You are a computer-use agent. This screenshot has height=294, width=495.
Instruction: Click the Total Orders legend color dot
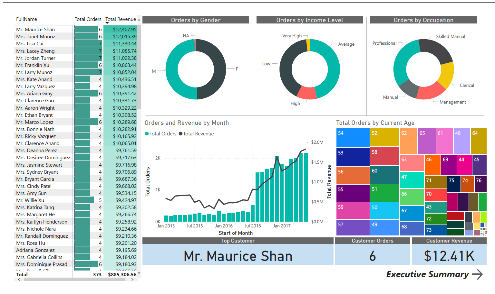click(x=147, y=133)
